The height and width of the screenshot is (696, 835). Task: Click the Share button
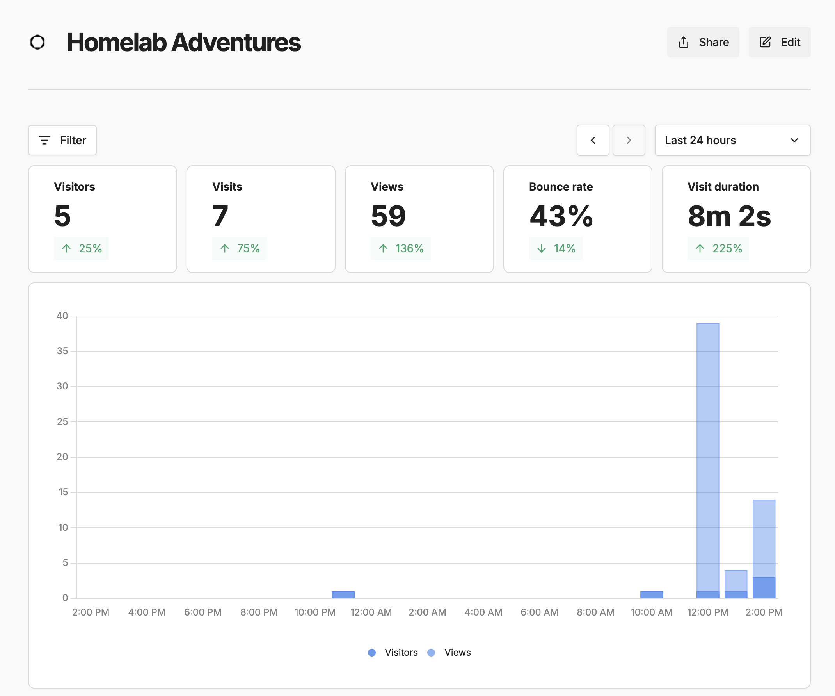pos(703,42)
